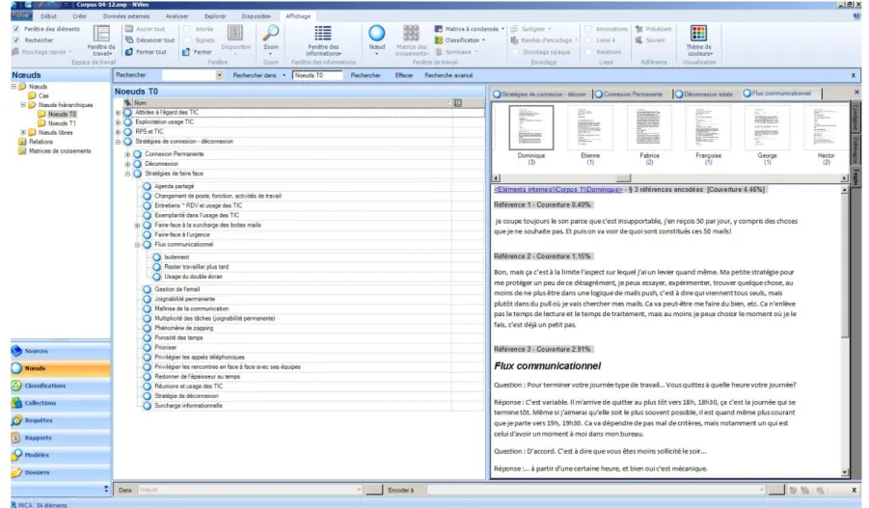This screenshot has width=869, height=508.
Task: Toggle the Rechercher checkbox in ribbon
Action: click(16, 40)
